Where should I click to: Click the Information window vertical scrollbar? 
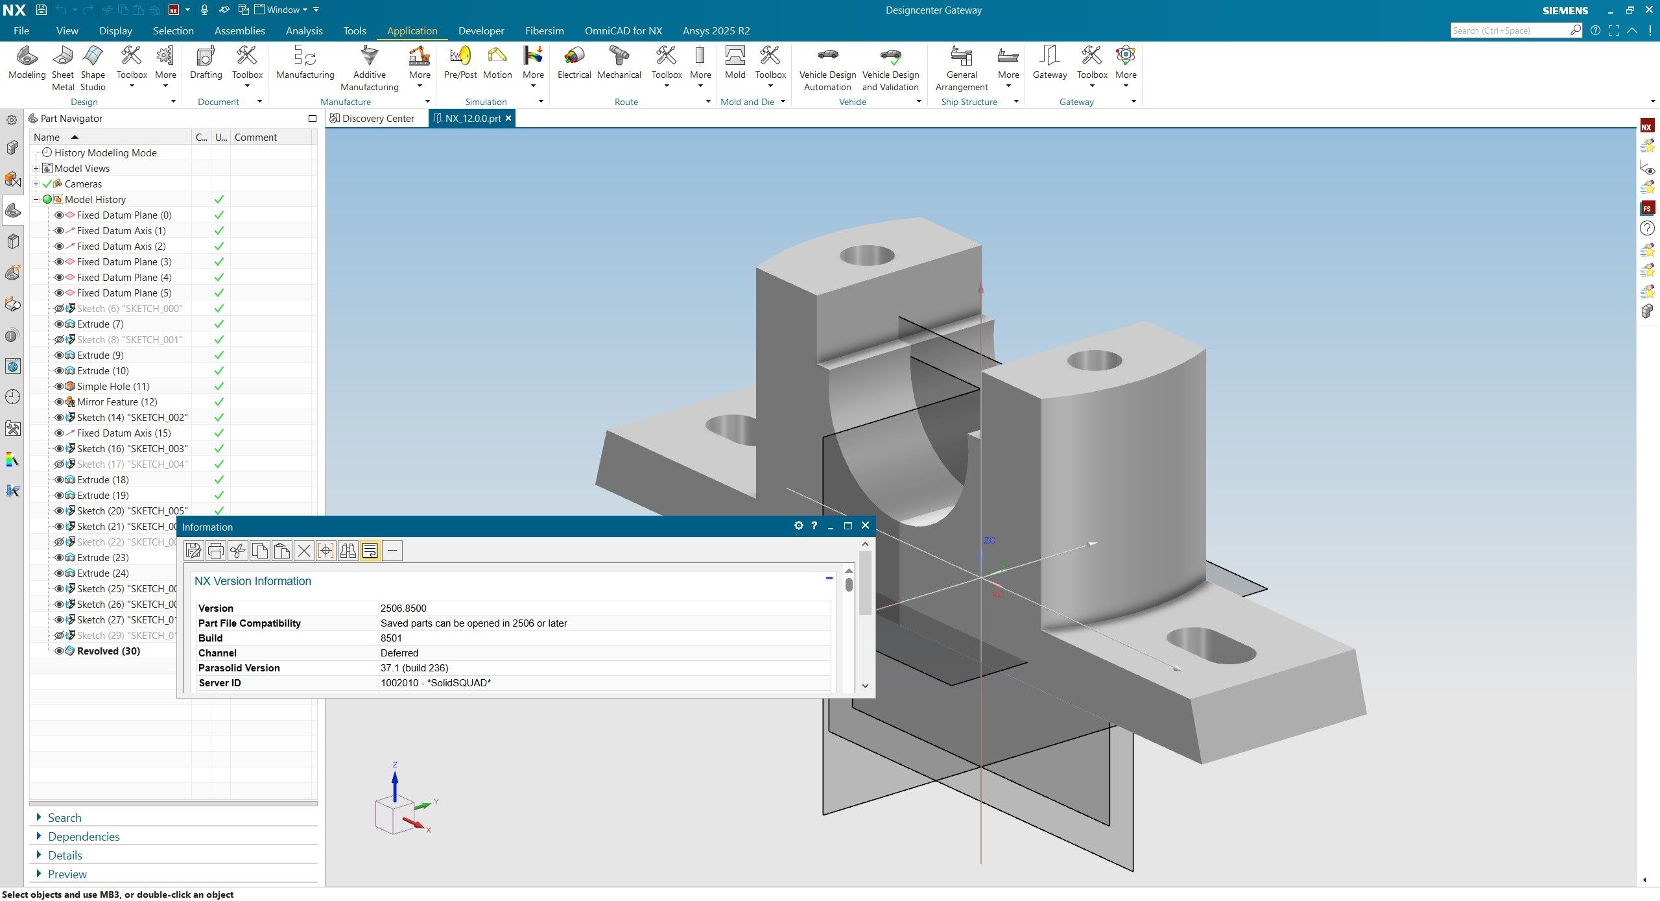[x=865, y=615]
